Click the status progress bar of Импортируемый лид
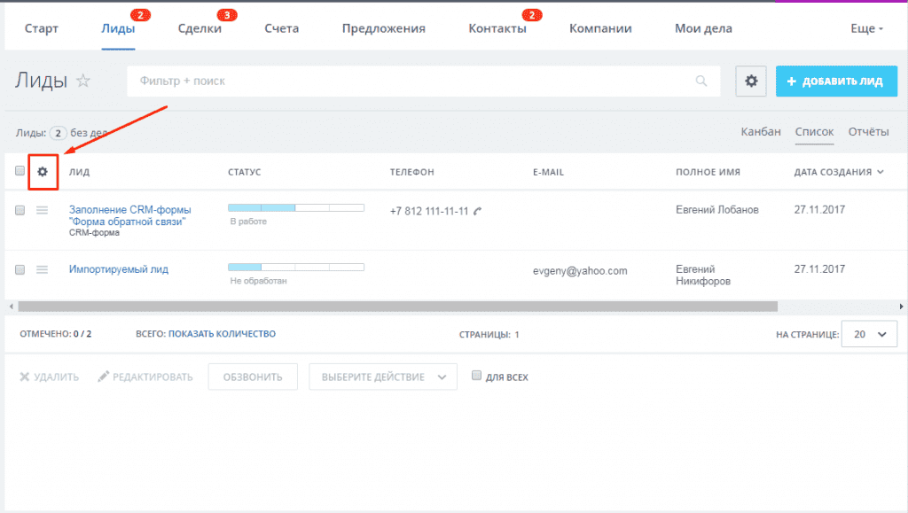 coord(295,266)
